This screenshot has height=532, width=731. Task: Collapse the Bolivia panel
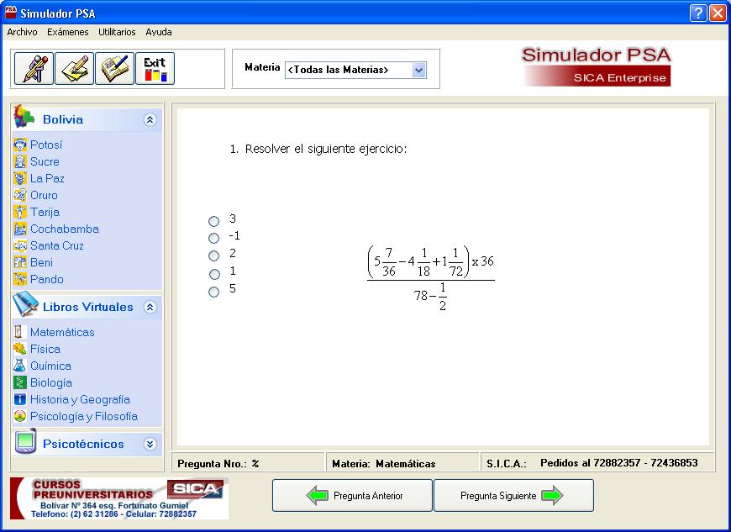(x=150, y=119)
